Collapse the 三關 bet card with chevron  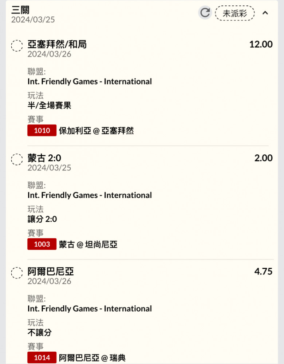click(265, 13)
